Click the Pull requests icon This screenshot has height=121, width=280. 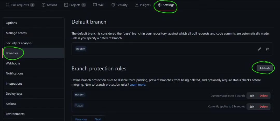click(x=8, y=5)
